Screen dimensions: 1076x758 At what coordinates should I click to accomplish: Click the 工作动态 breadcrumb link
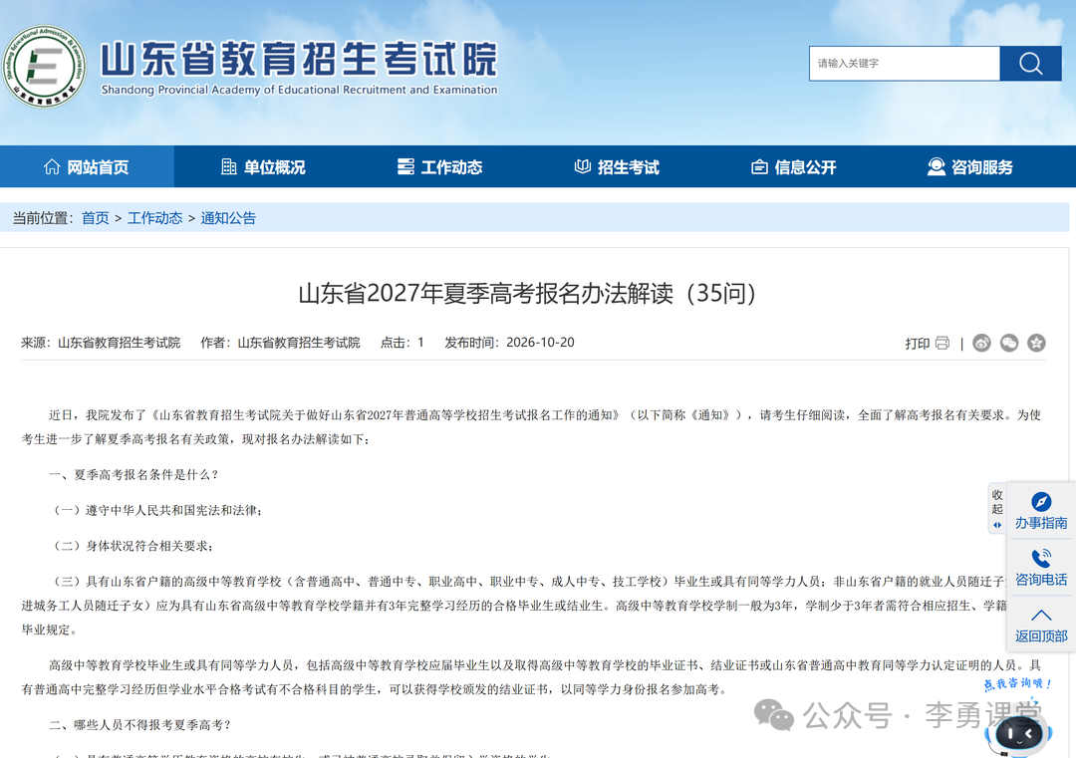click(155, 218)
